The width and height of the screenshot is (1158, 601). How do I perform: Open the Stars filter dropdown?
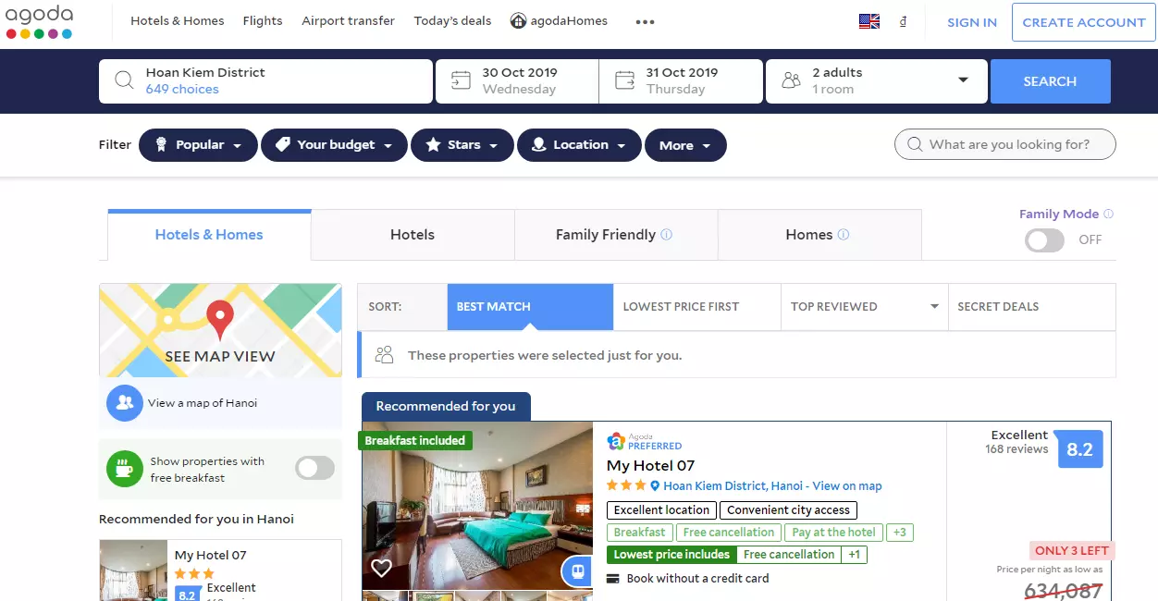(x=462, y=145)
